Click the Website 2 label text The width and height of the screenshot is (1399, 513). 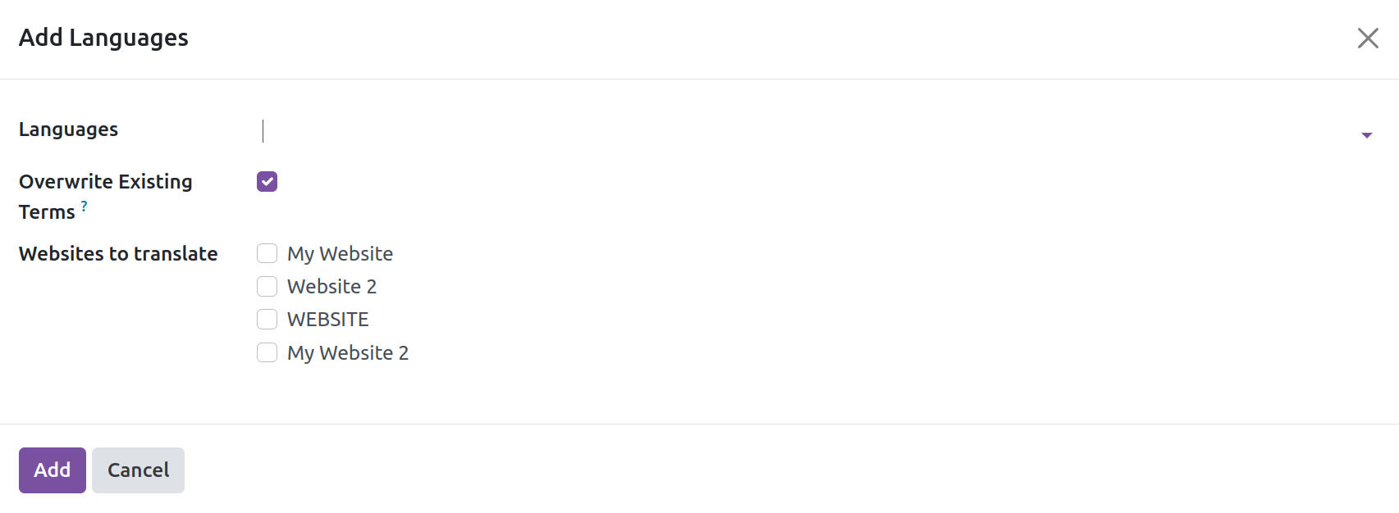331,287
